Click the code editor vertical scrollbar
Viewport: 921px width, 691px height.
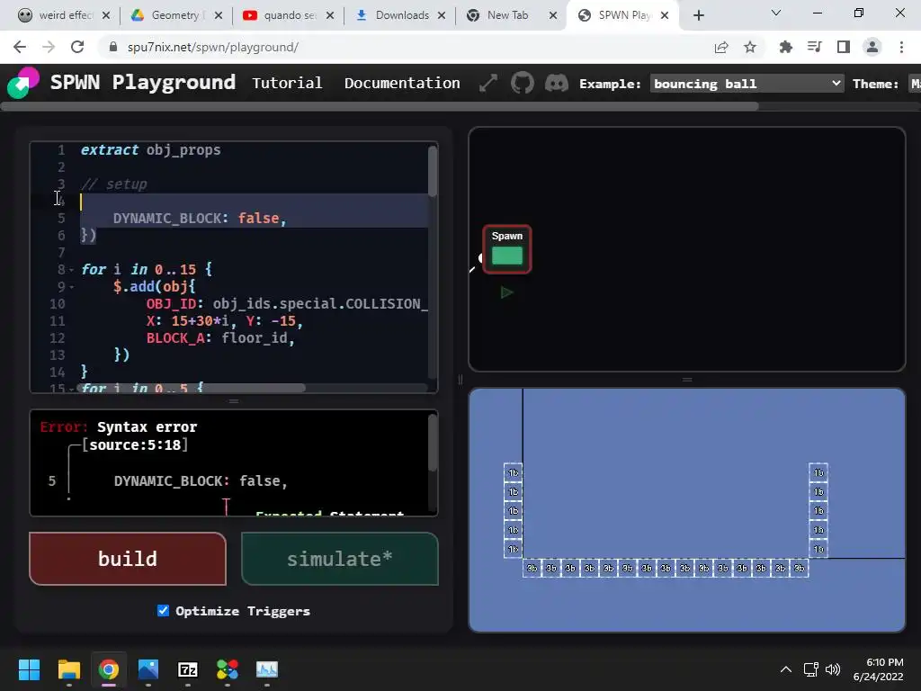click(x=433, y=171)
